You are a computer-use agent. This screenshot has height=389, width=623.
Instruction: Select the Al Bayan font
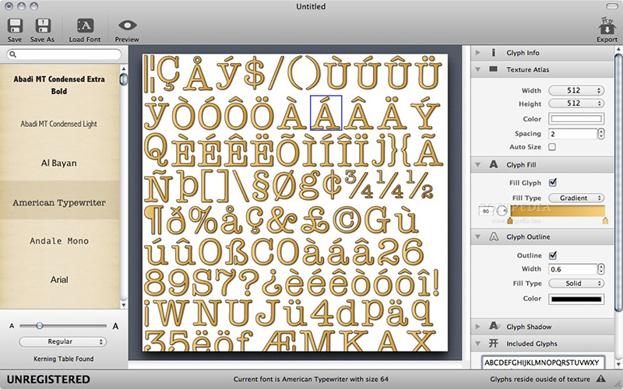[x=59, y=163]
